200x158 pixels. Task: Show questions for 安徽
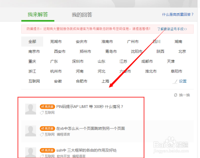(58, 81)
